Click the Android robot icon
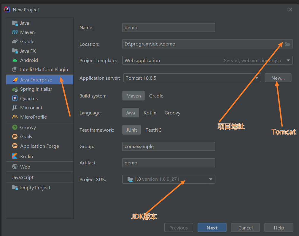The height and width of the screenshot is (236, 299). (15, 60)
